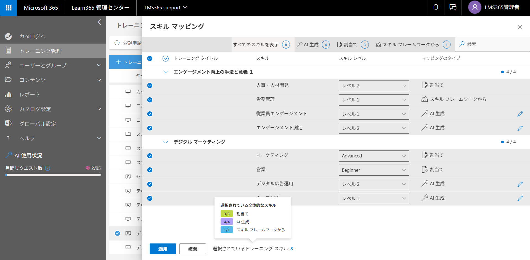Toggle the select-all skills checkbox
The height and width of the screenshot is (260, 530).
[x=150, y=58]
